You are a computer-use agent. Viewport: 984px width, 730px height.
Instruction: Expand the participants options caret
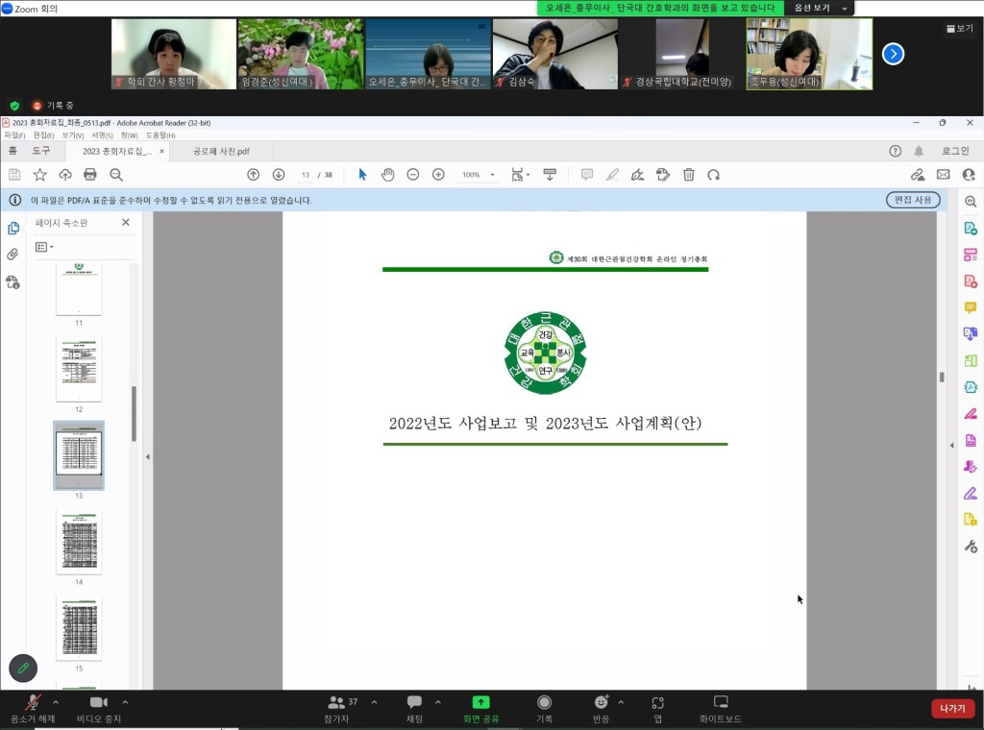(375, 702)
